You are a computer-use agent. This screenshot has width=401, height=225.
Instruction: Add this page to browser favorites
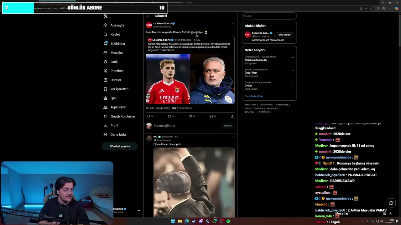371,8
